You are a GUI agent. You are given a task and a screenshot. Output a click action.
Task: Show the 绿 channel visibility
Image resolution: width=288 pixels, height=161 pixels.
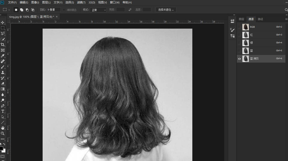239,43
